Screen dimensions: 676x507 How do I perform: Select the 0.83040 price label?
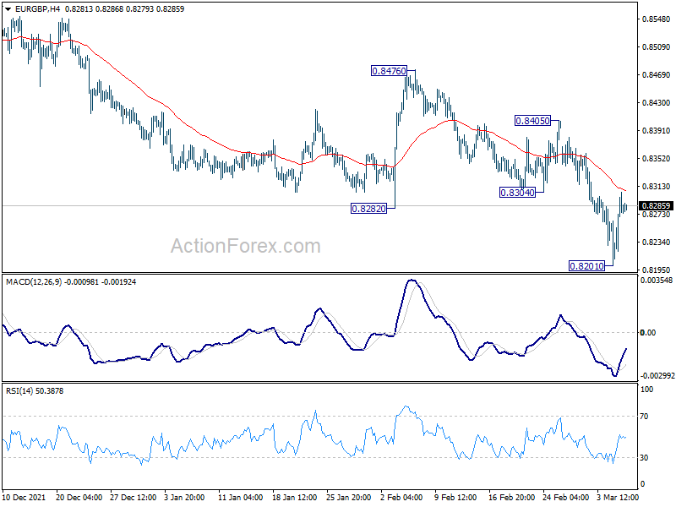click(517, 193)
